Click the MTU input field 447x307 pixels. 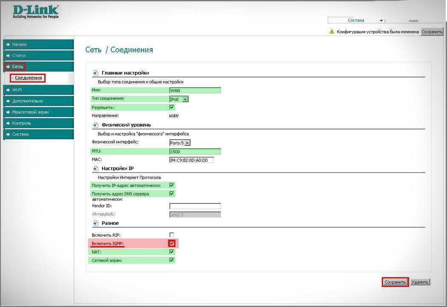click(195, 152)
